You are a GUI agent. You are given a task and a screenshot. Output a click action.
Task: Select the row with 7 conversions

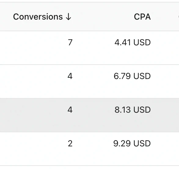(x=89, y=48)
